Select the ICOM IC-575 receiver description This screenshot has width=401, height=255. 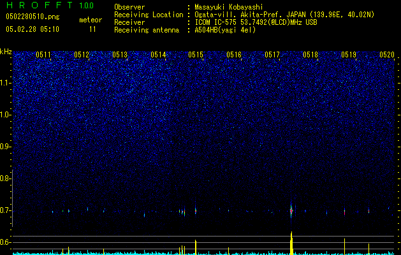point(256,22)
